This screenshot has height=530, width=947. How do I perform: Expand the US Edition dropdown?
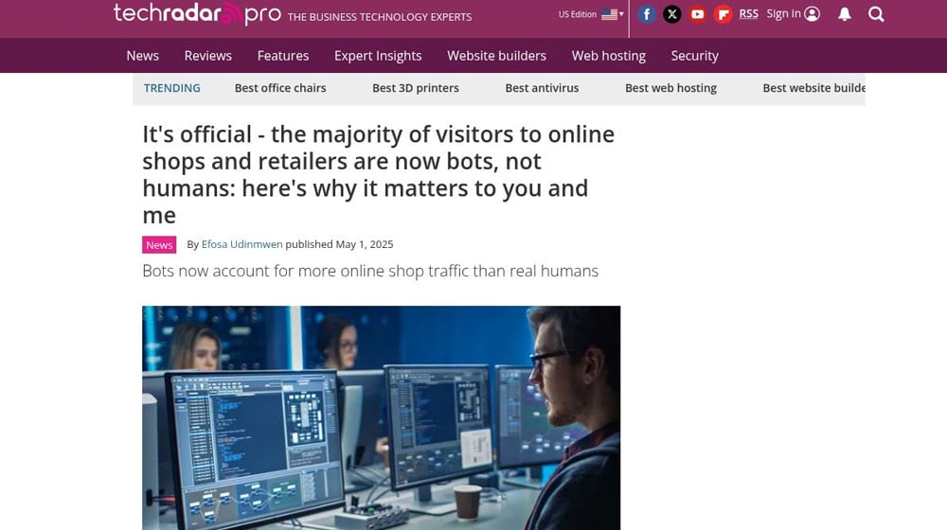pos(591,14)
